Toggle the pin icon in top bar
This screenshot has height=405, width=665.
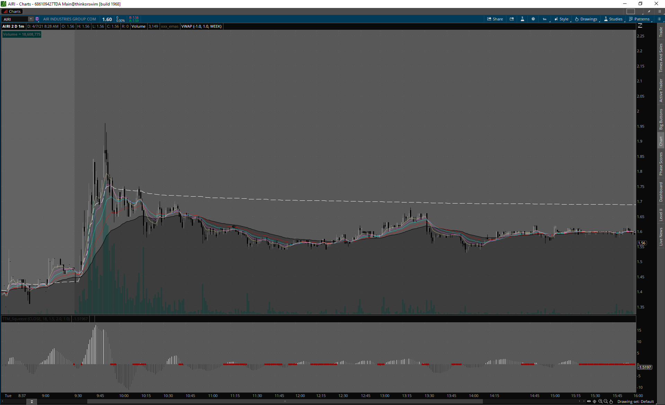point(649,11)
